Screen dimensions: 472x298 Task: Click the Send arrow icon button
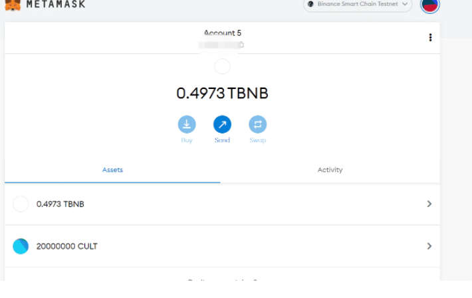point(222,124)
